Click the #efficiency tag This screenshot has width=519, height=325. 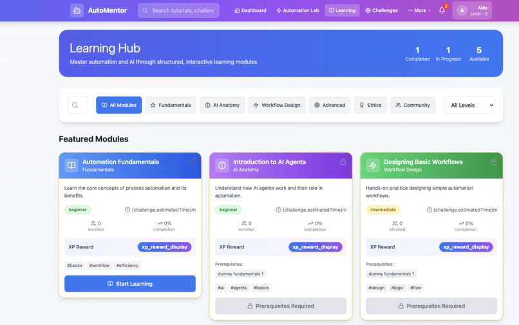[x=127, y=265]
